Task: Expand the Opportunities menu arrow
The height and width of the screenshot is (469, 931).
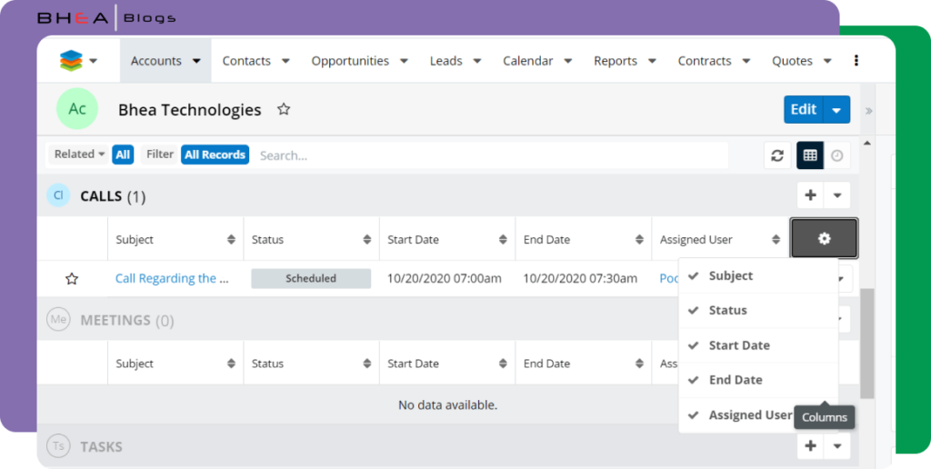Action: pyautogui.click(x=404, y=61)
